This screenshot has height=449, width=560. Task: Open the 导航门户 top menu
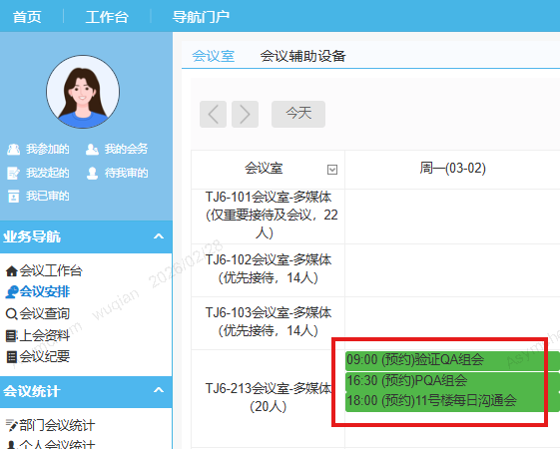coord(201,16)
